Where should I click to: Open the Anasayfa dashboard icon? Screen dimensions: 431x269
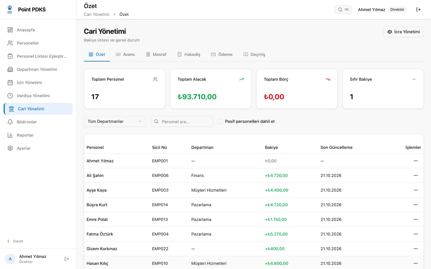point(10,30)
